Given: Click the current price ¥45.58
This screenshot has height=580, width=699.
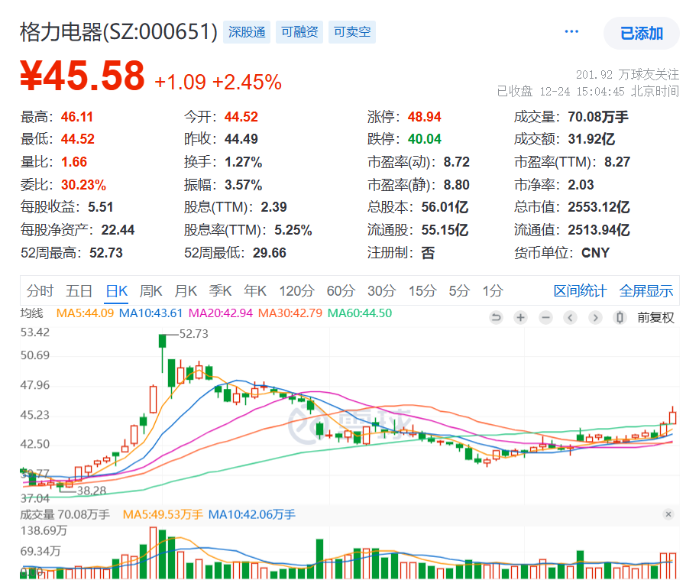Looking at the screenshot, I should click(83, 76).
